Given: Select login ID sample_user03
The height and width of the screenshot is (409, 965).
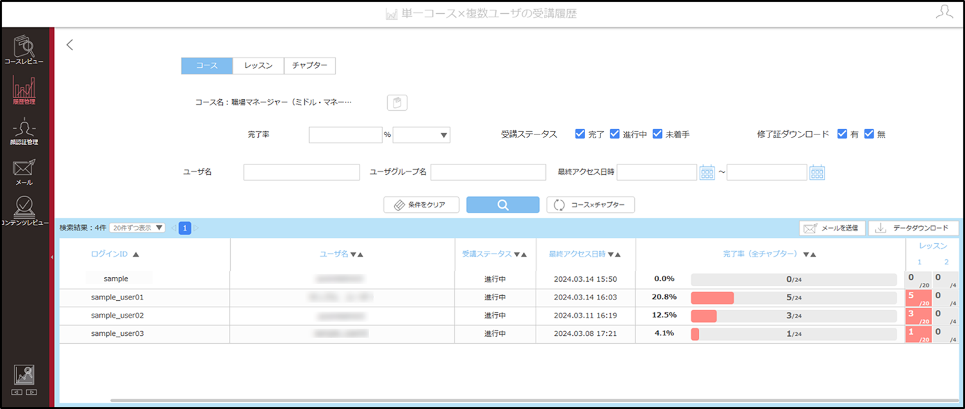Looking at the screenshot, I should (117, 333).
